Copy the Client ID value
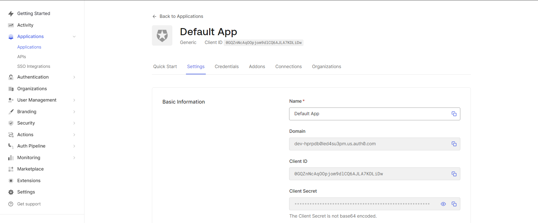The width and height of the screenshot is (538, 223). pyautogui.click(x=454, y=174)
